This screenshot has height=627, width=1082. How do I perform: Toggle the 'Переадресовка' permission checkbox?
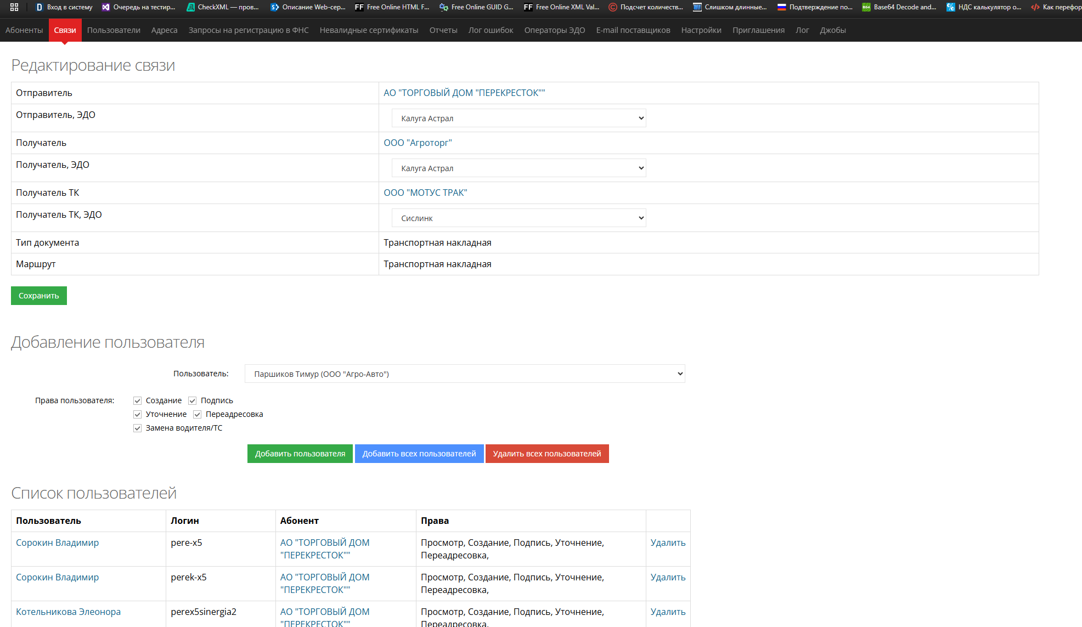point(197,415)
